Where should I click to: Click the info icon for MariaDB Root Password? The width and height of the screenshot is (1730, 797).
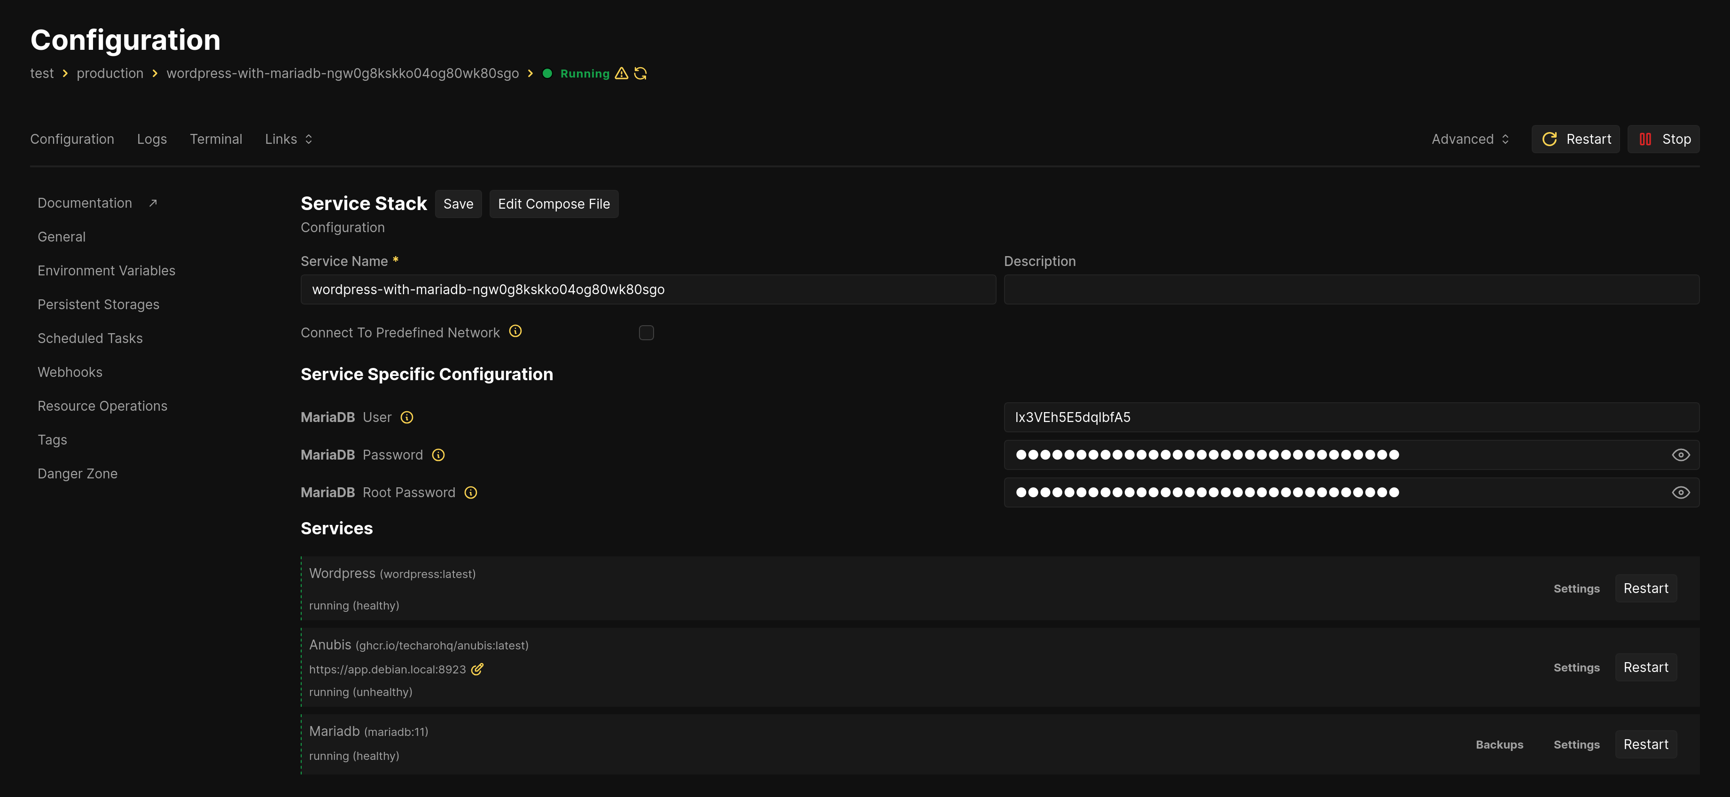pyautogui.click(x=470, y=492)
